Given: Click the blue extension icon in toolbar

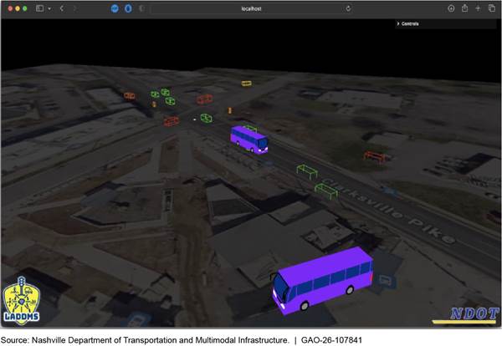Looking at the screenshot, I should tap(115, 8).
